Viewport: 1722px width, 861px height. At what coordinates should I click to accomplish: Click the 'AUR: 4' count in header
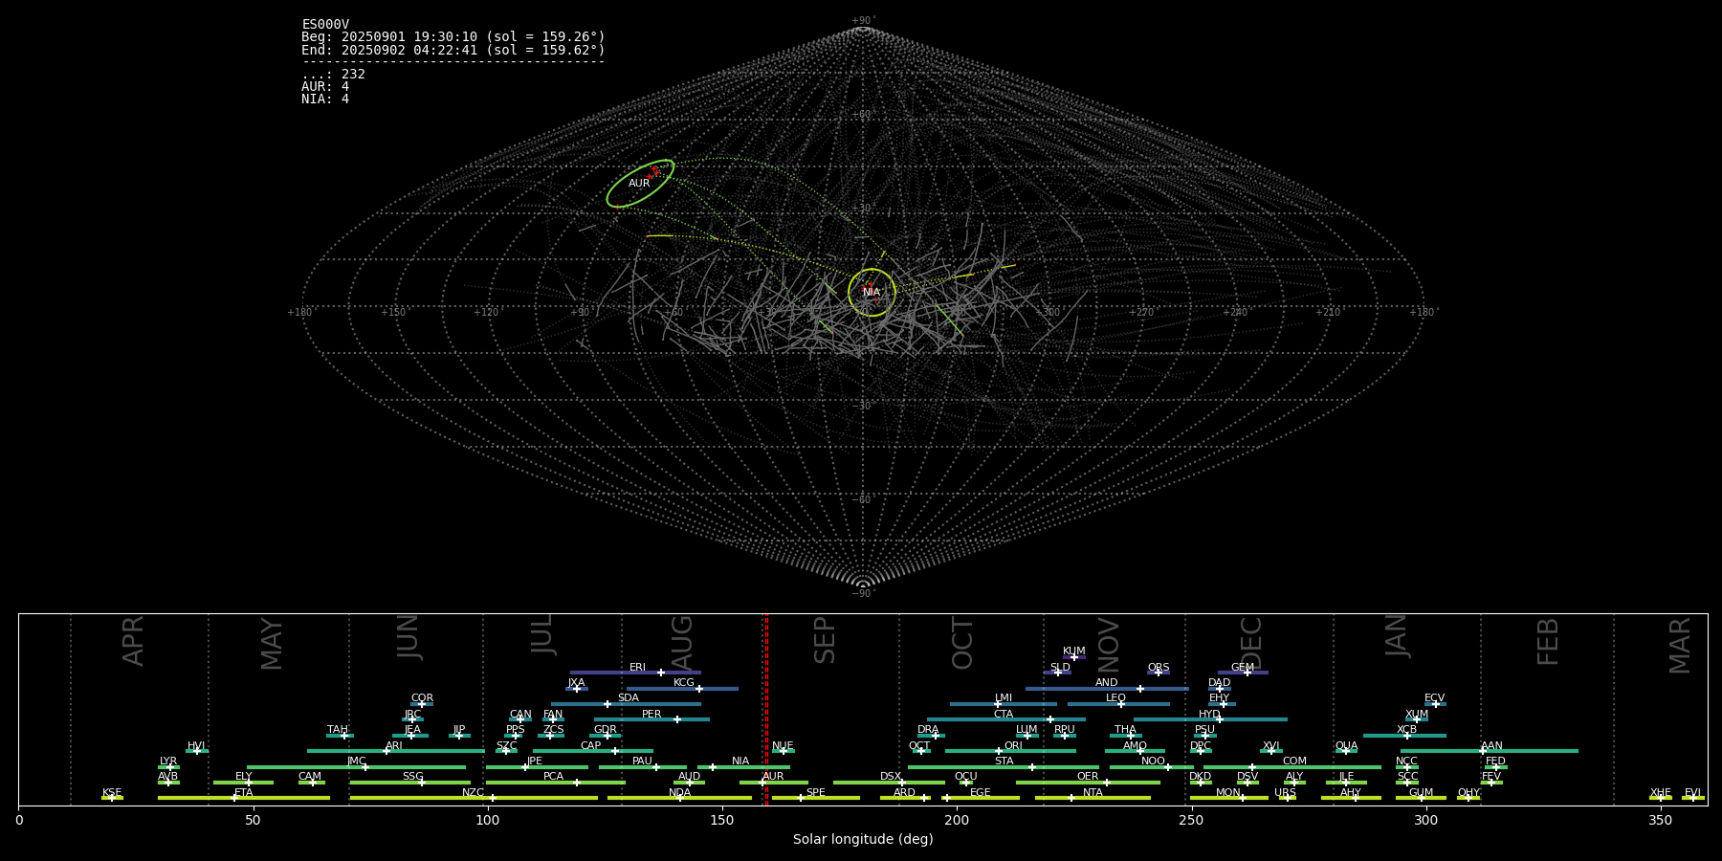coord(325,87)
